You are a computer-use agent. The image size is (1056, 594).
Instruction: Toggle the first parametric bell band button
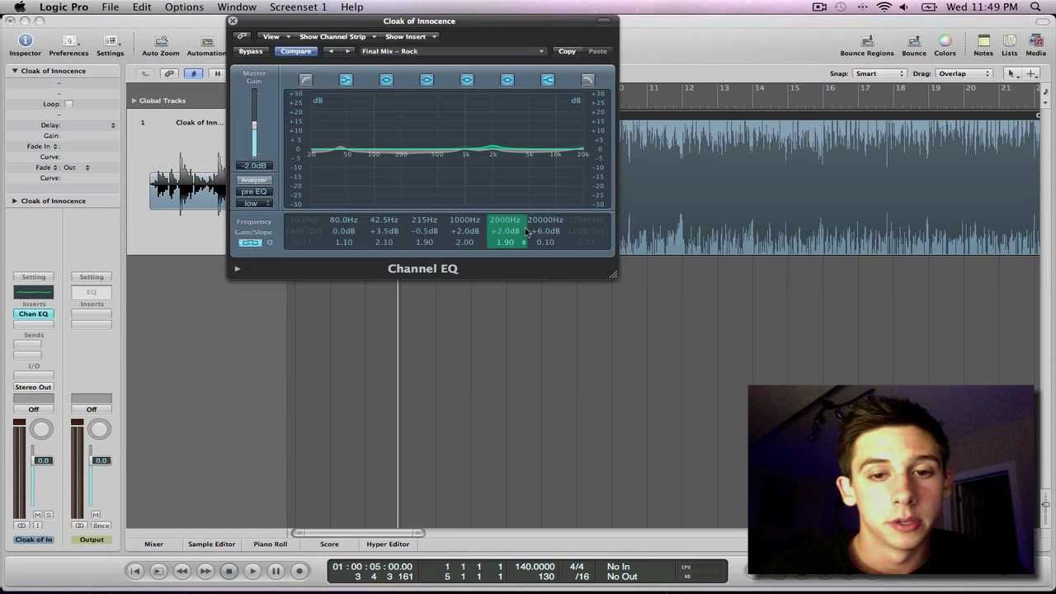[386, 80]
